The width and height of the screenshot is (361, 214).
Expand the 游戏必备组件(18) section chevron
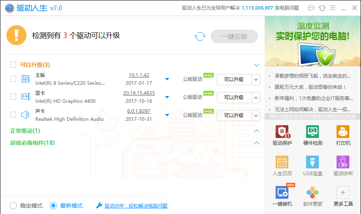click(256, 143)
